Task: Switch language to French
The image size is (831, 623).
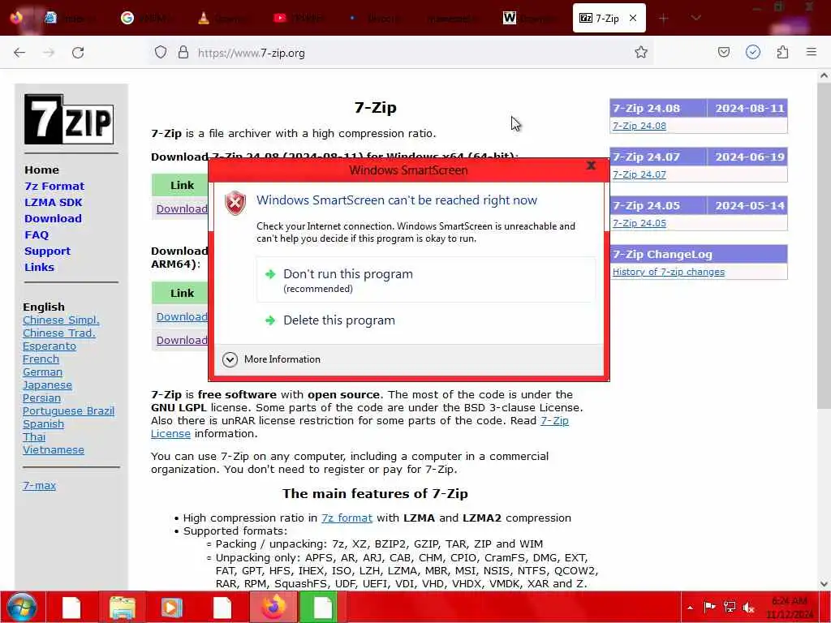Action: coord(41,359)
